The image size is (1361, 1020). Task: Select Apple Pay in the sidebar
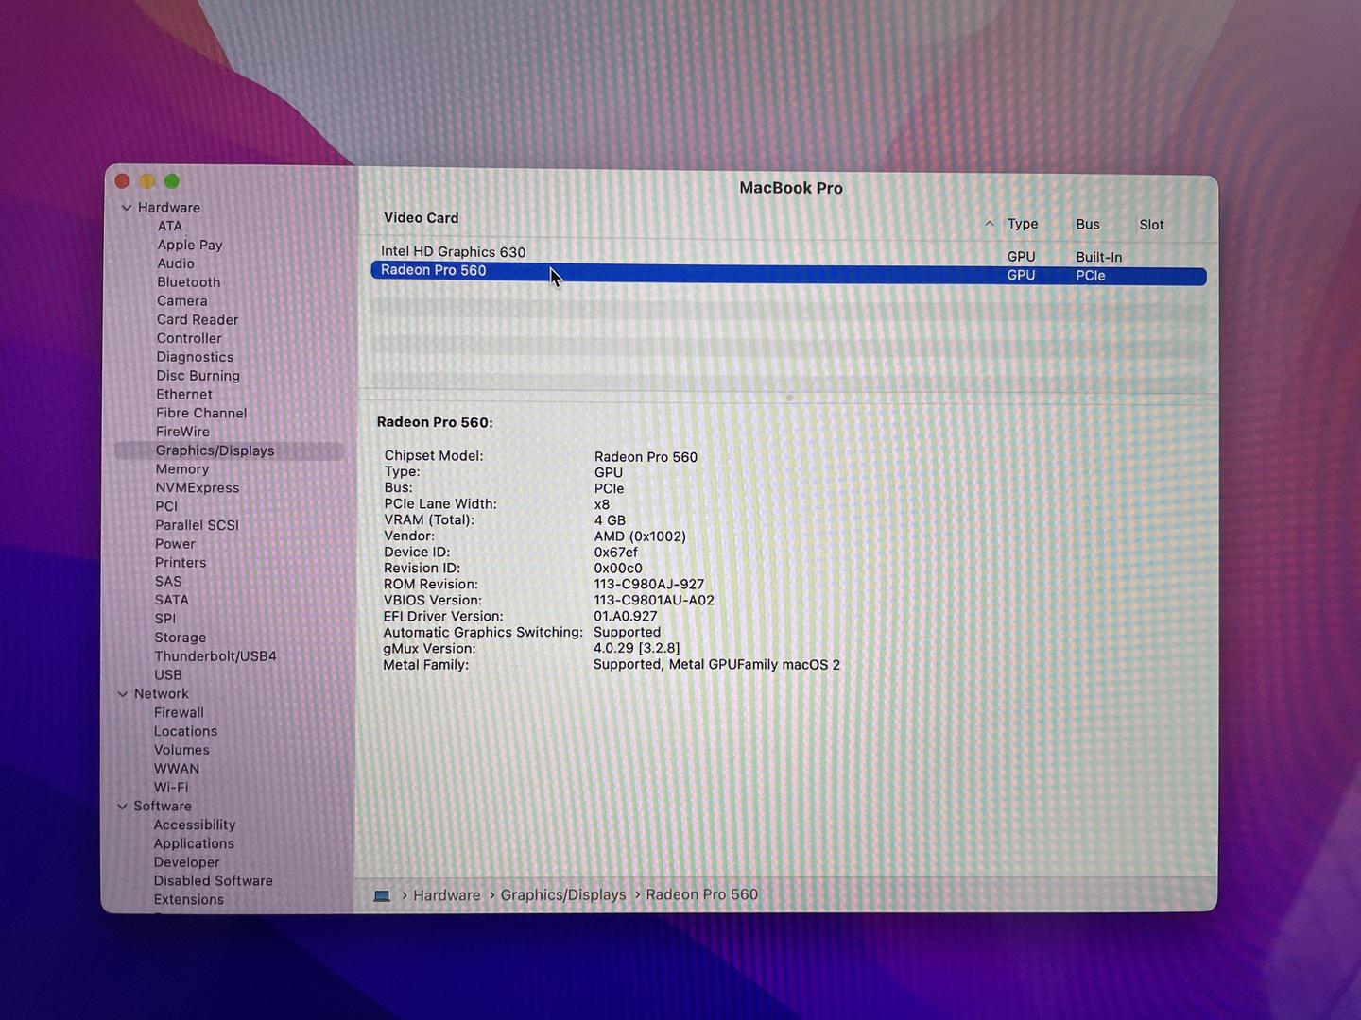(190, 246)
